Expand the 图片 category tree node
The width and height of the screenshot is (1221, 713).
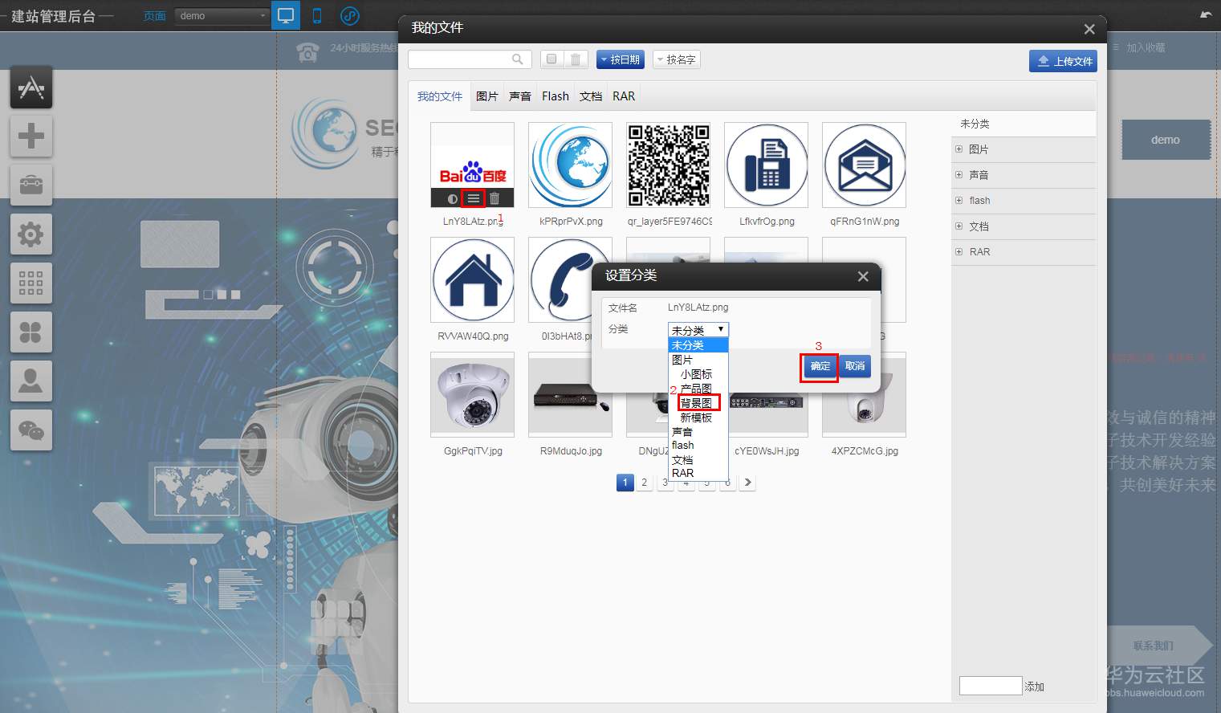point(958,149)
